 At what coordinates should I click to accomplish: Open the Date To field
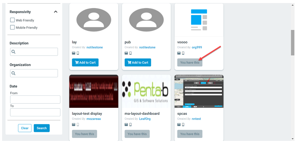(35, 112)
